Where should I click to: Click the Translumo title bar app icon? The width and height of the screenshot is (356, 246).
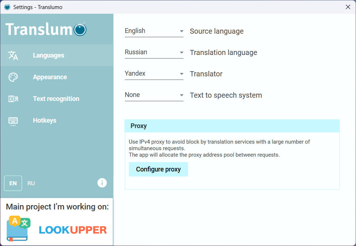tap(7, 7)
